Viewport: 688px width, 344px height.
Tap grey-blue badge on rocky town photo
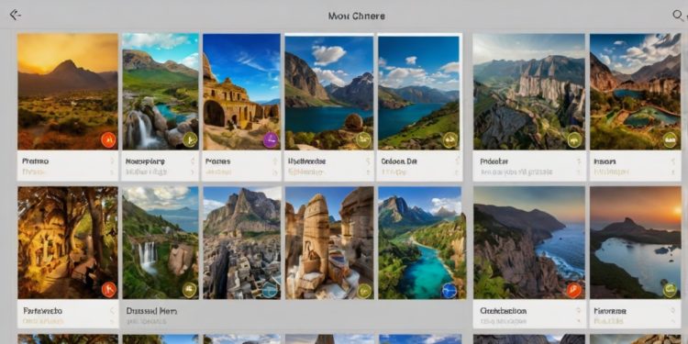click(271, 290)
